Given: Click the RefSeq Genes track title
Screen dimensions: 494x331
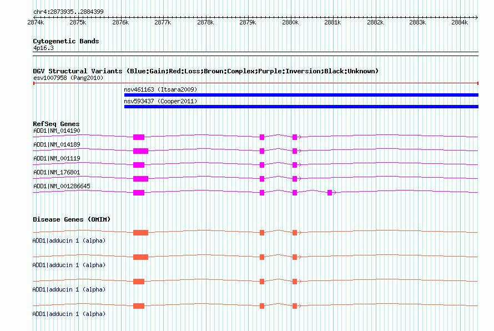Looking at the screenshot, I should [x=56, y=124].
